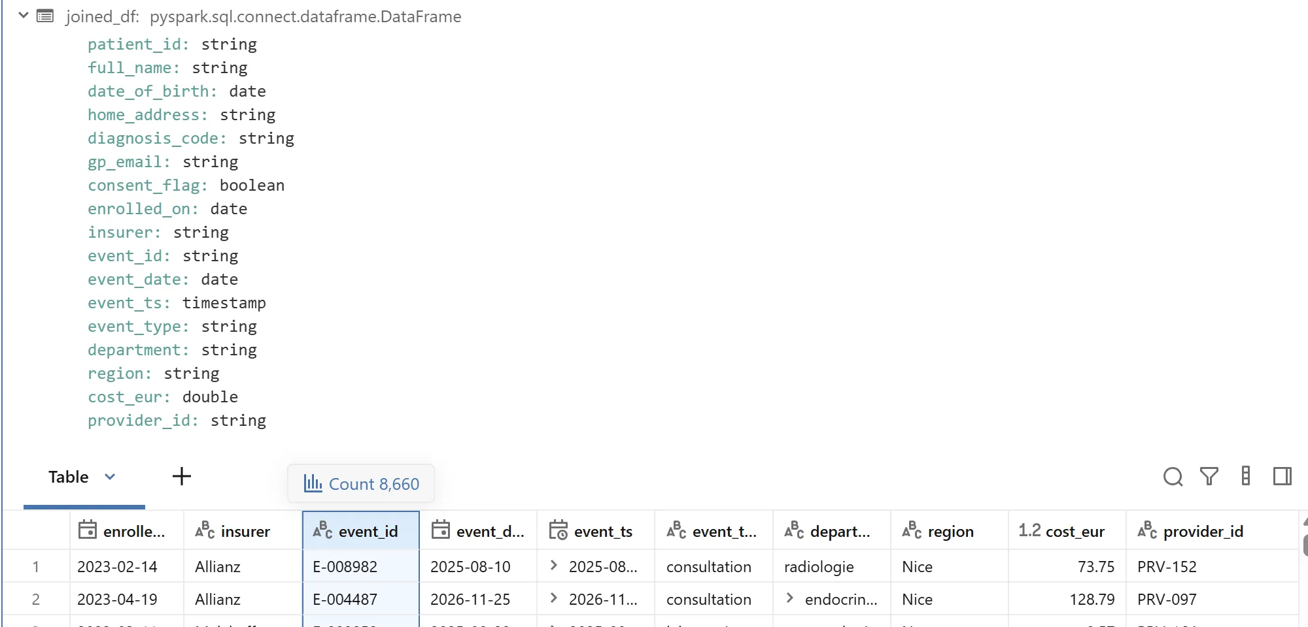Click event date 2026-11-25
Image resolution: width=1308 pixels, height=627 pixels.
point(478,599)
